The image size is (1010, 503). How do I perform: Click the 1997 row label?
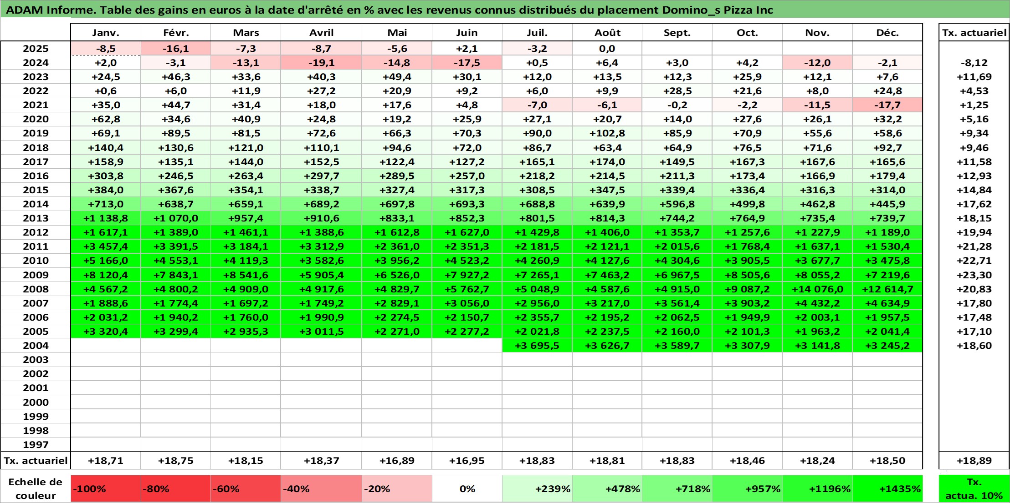click(x=36, y=444)
